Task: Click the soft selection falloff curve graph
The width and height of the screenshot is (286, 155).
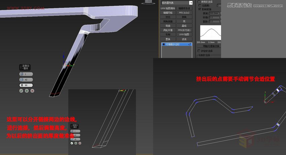Action: 211,33
